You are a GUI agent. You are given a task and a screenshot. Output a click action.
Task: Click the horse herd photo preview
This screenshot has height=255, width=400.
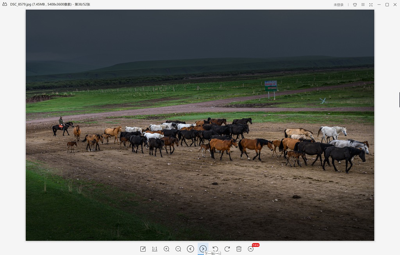tap(200, 125)
